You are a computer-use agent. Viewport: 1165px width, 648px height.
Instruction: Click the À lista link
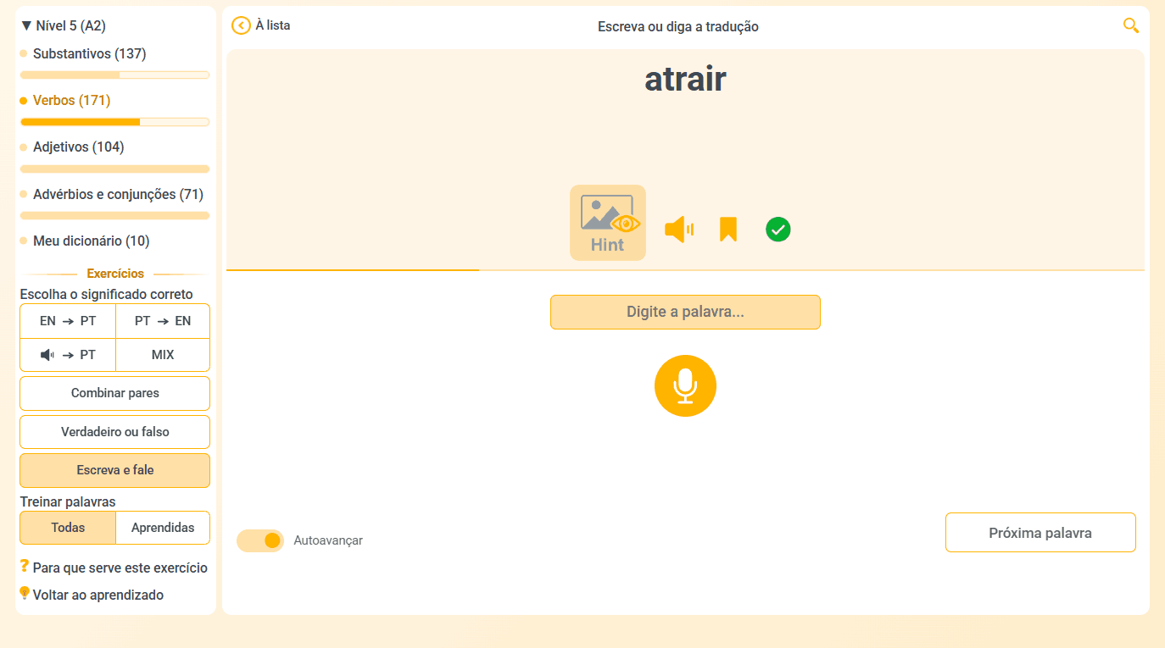click(273, 25)
